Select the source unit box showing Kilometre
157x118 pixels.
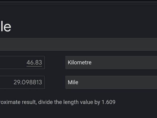click(111, 62)
